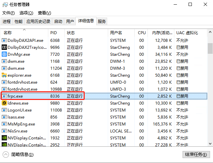This screenshot has height=163, width=213.
Task: Switch to the 用户 tab
Action: click(x=70, y=22)
